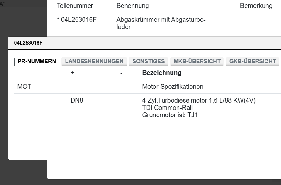Select the MOT category row
Screen dimensions: 281x185
coord(24,87)
